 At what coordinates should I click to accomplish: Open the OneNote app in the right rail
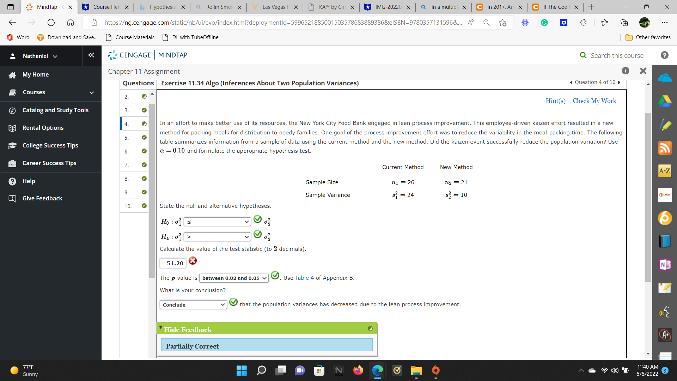click(x=665, y=264)
